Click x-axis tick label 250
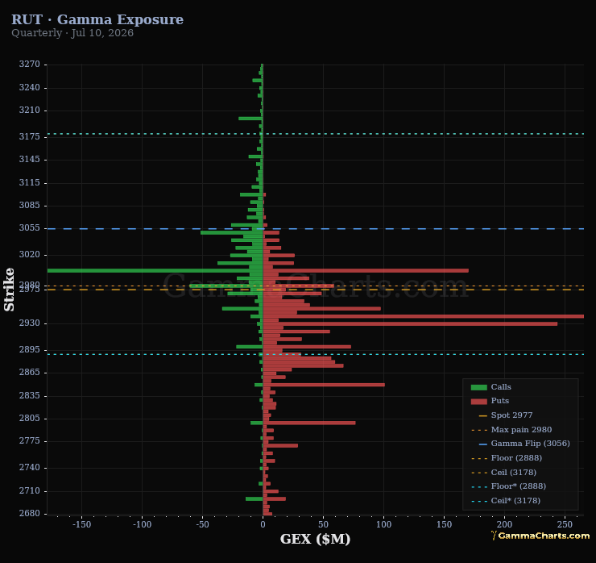596x563 pixels. [x=565, y=524]
